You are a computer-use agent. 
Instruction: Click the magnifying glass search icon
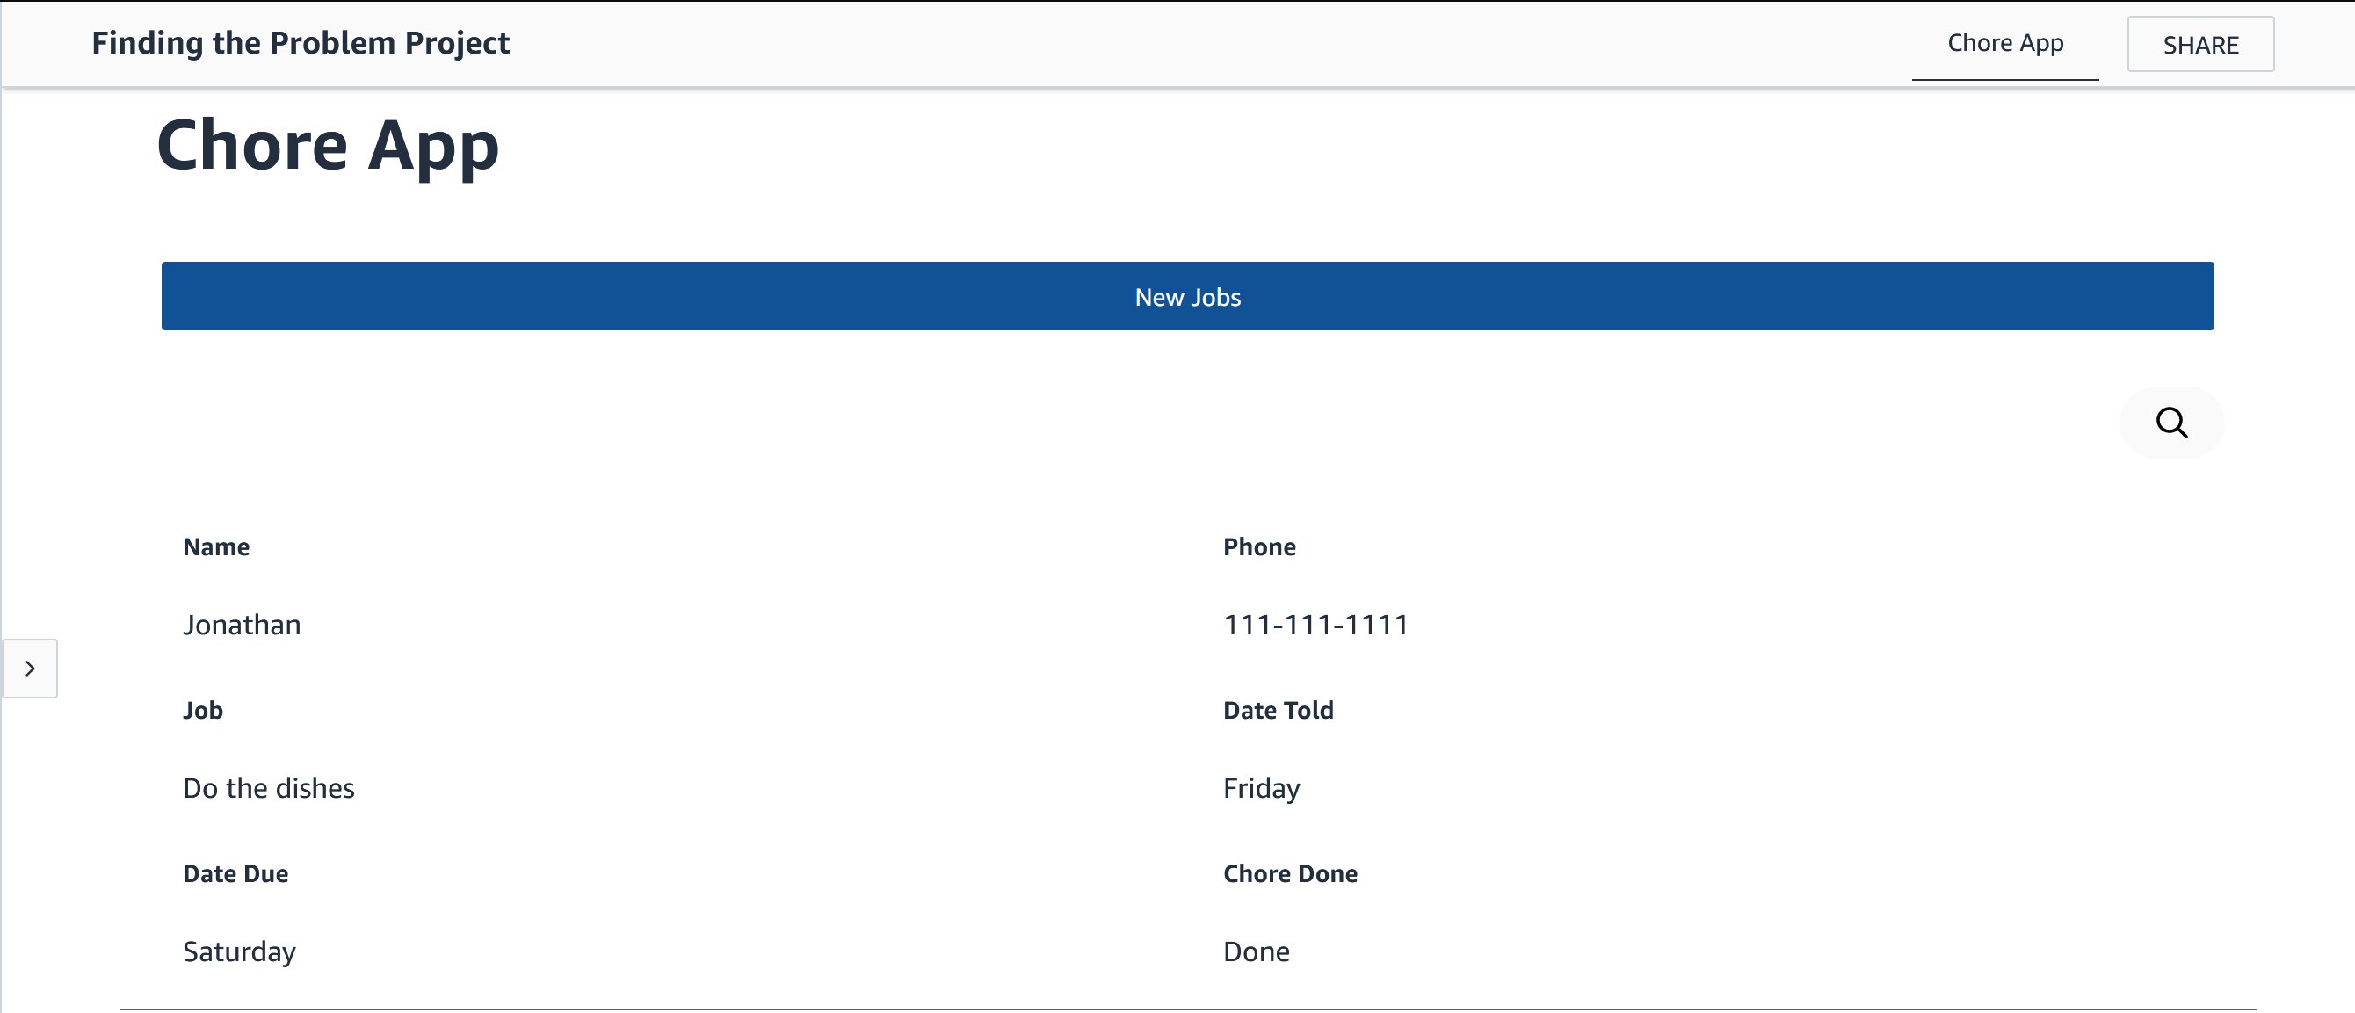point(2171,423)
